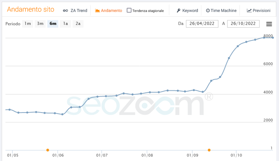This screenshot has height=161, width=279.
Task: Open the Time Machine tab label
Action: [x=224, y=11]
